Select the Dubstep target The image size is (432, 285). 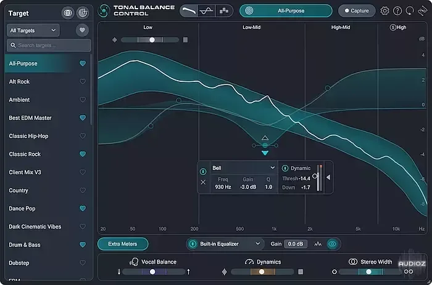(x=48, y=263)
